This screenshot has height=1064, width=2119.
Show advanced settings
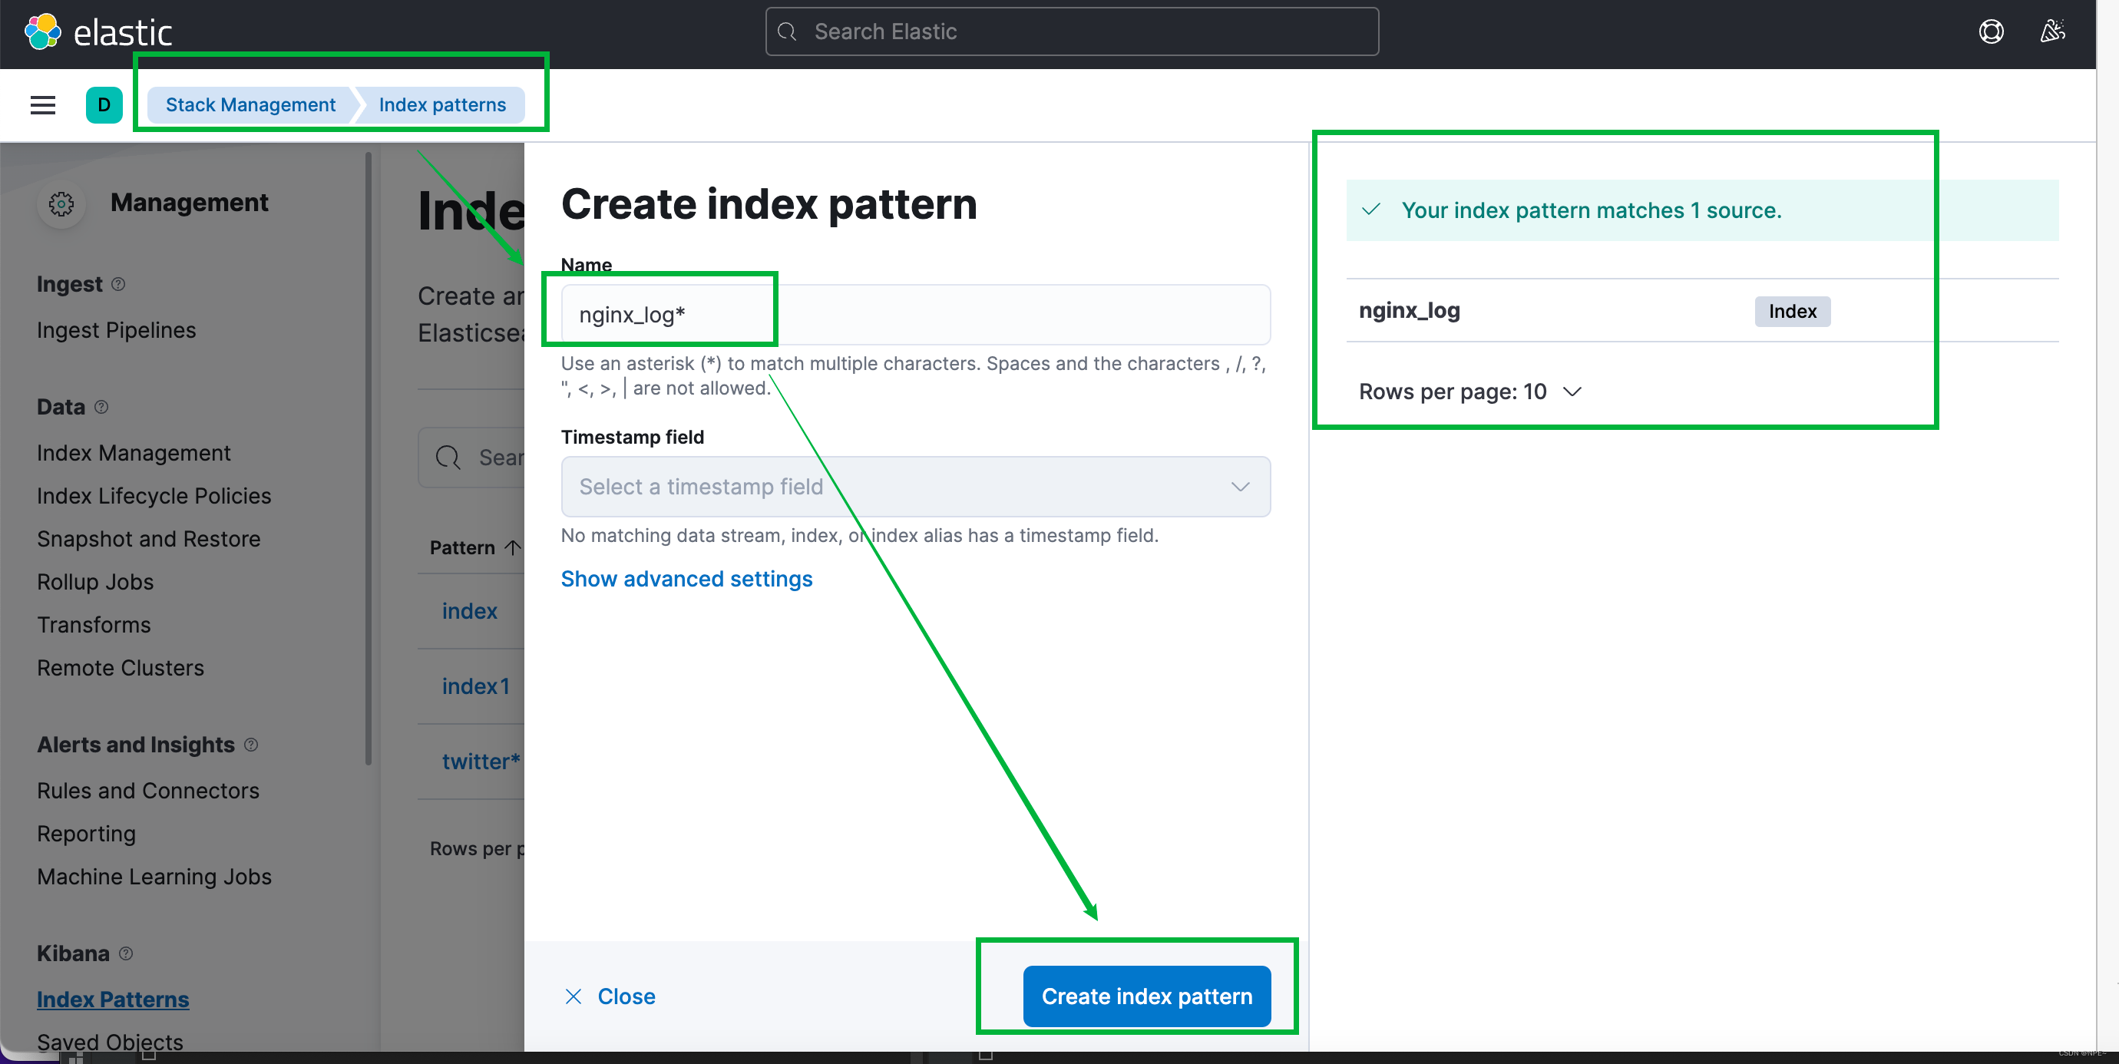(686, 578)
